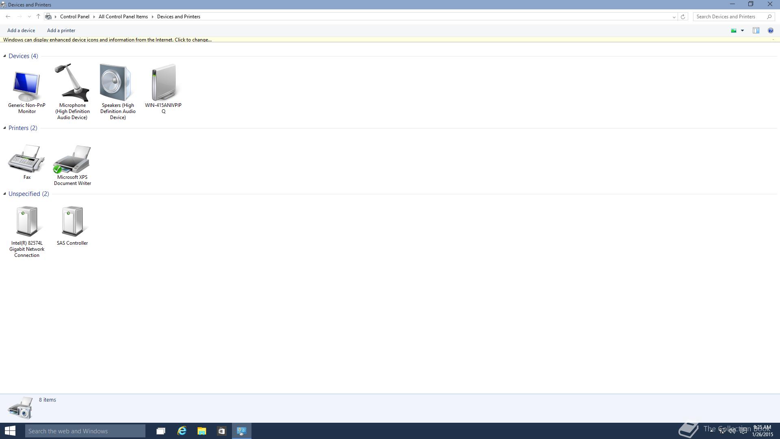
Task: Select the Microphone (High Definition Audio Device) icon
Action: coord(72,83)
